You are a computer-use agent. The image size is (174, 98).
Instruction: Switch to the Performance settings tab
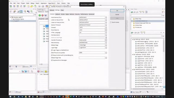point(84,14)
